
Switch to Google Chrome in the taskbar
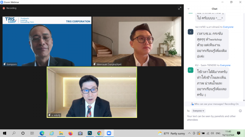pyautogui.click(x=99, y=133)
